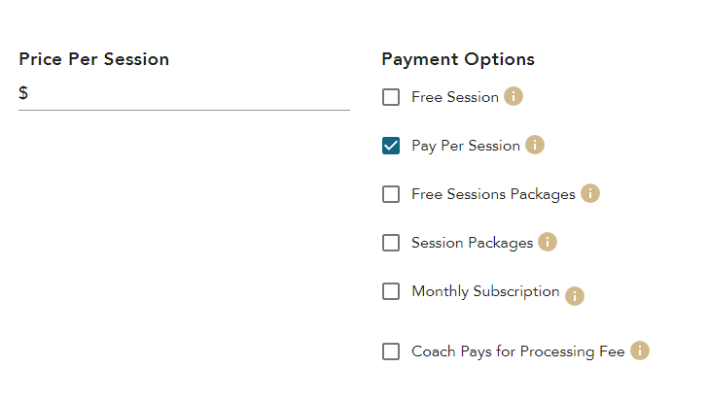Toggle the Monthly Subscription checkbox
708x401 pixels.
pos(391,291)
